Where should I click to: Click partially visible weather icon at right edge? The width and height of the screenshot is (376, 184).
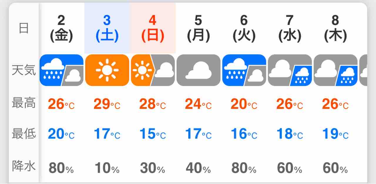[363, 70]
